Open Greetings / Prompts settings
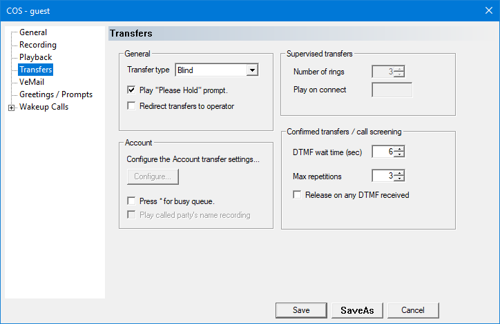Viewport: 500px width, 324px height. point(55,94)
